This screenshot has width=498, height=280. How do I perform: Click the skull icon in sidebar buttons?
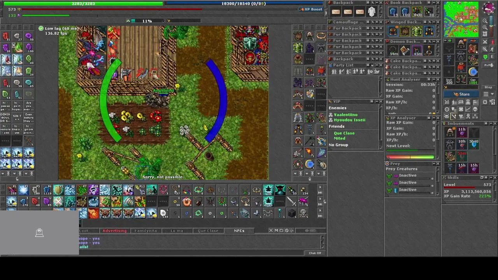click(475, 109)
